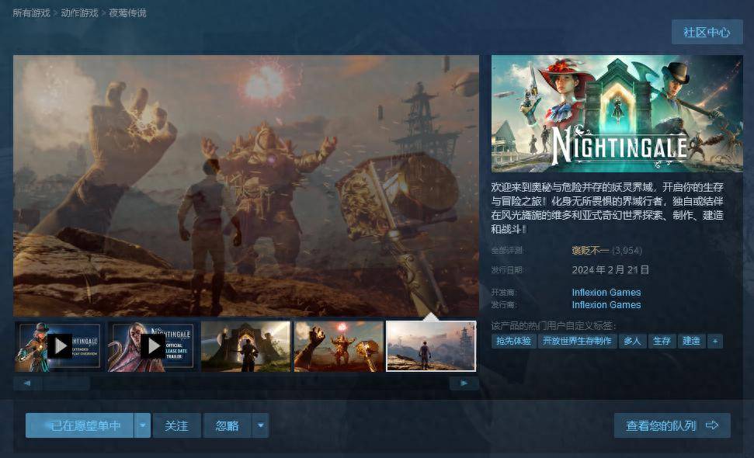Play the Extended Gameplay Overview video thumbnail
This screenshot has height=458, width=754.
coord(60,346)
